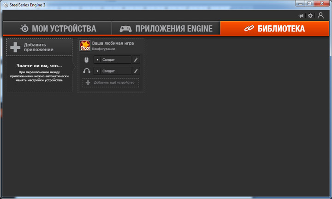Expand the mouse configuration dropdown arrow
The height and width of the screenshot is (199, 332).
coord(97,60)
